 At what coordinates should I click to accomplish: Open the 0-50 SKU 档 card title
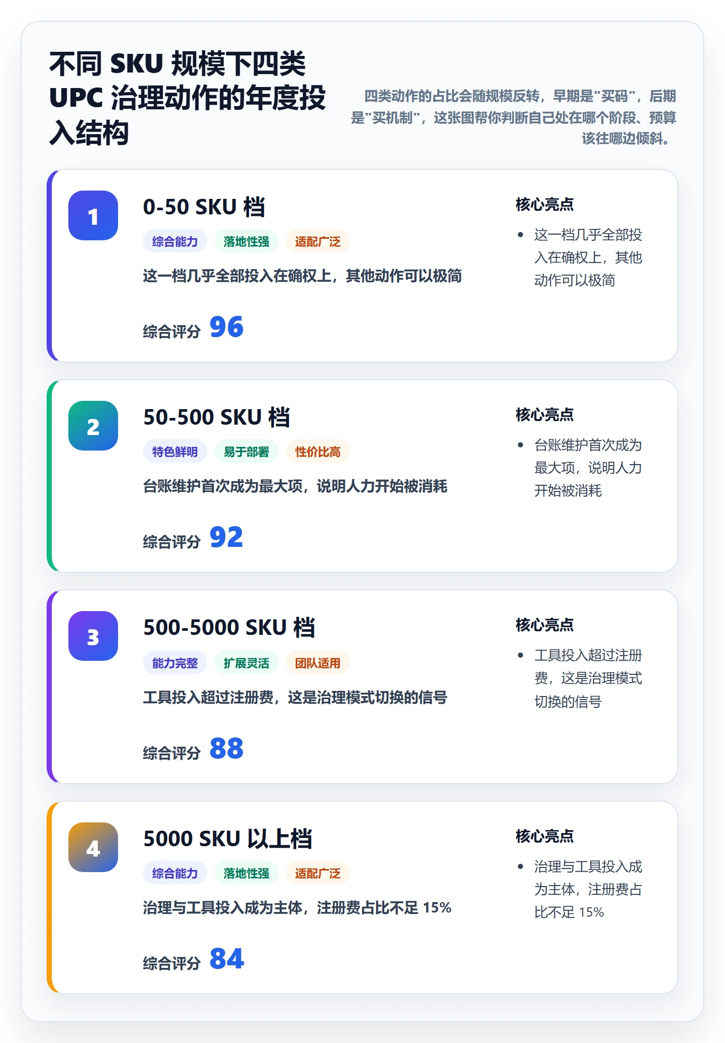204,207
